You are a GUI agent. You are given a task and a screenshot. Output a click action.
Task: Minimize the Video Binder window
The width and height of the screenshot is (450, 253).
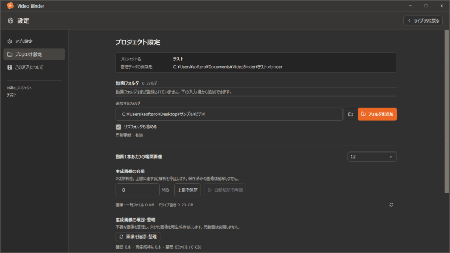410,5
